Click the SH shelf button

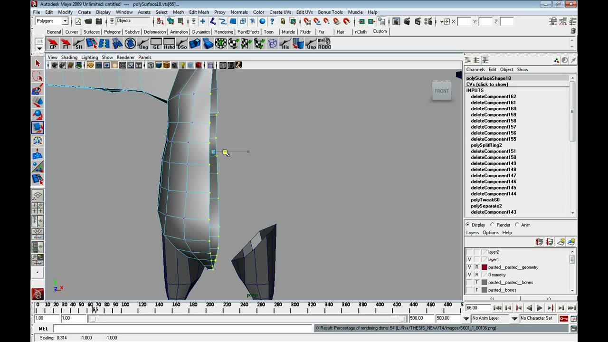click(x=78, y=44)
